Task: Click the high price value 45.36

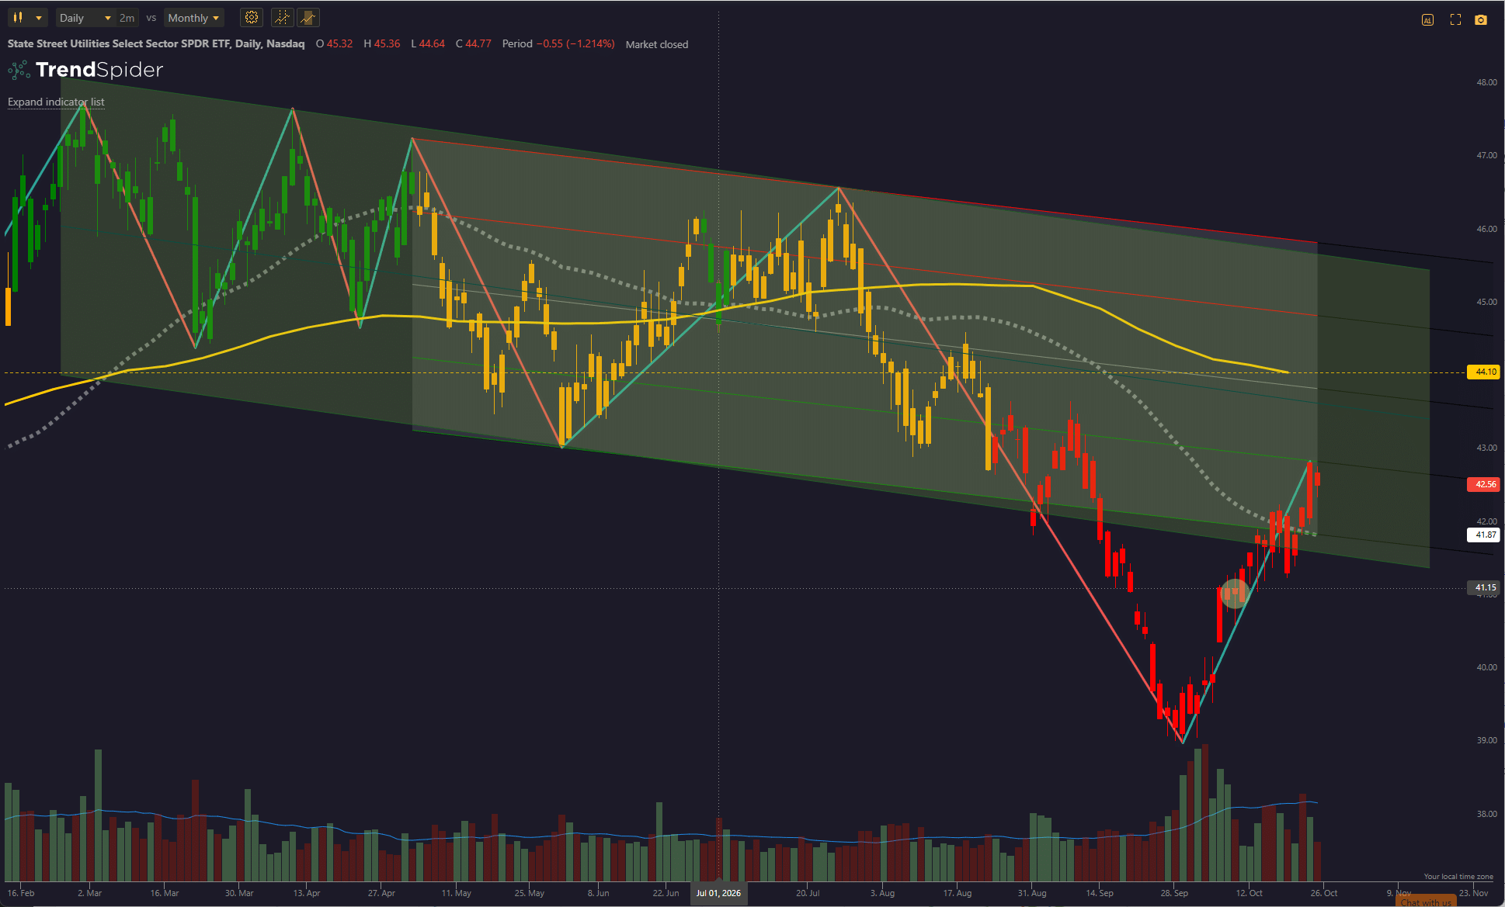Action: 387,43
